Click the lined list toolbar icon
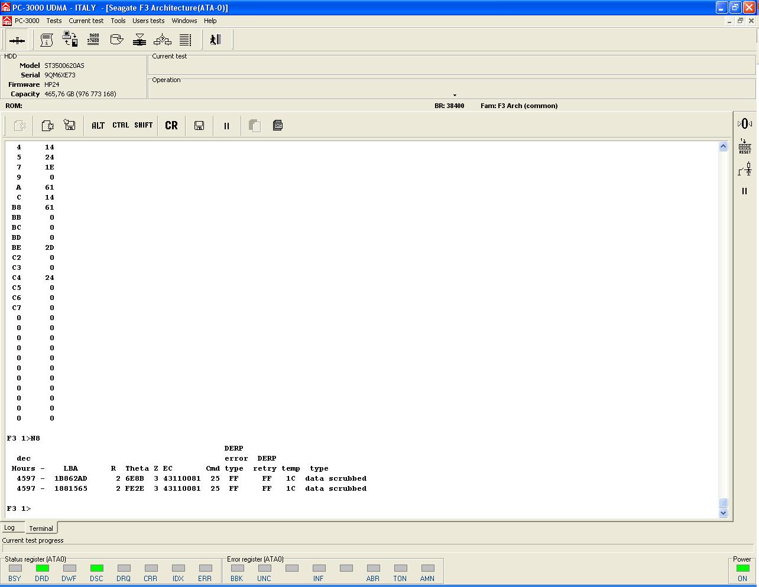Viewport: 759px width, 587px height. click(x=186, y=40)
